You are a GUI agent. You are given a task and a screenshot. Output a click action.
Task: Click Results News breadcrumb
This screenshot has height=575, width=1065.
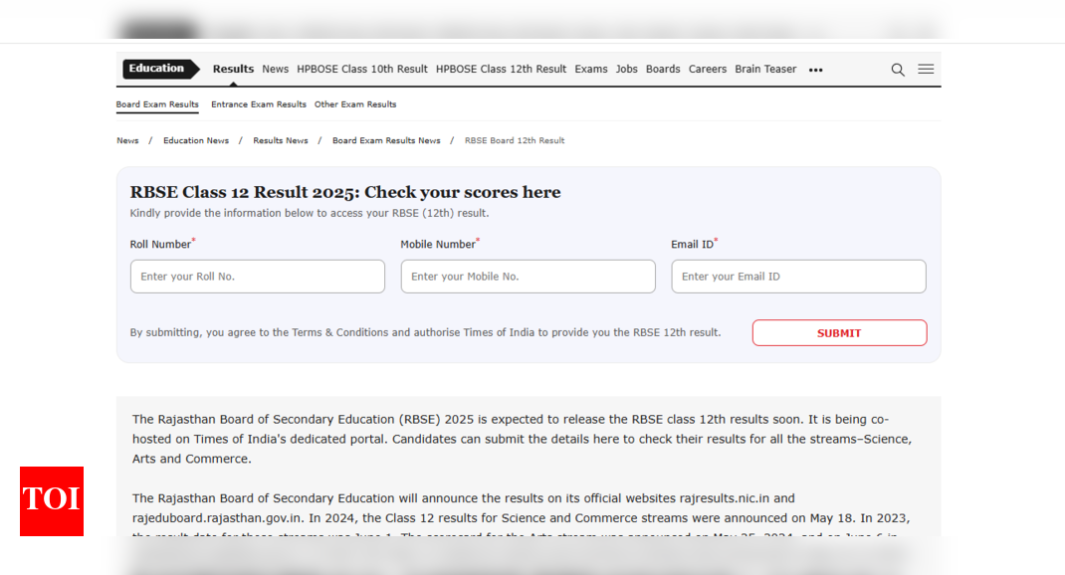pos(281,140)
